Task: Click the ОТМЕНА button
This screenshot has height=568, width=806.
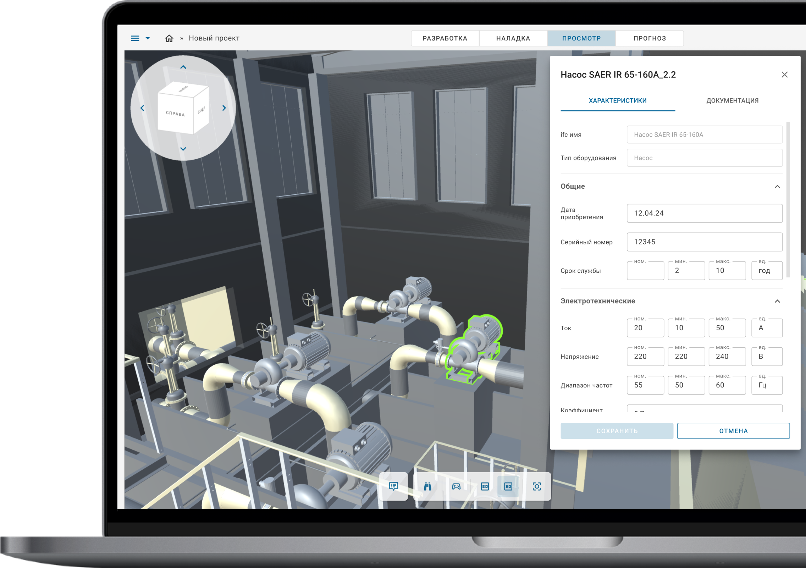Action: [733, 431]
